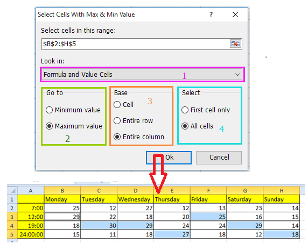Choose Cell as base option
The height and width of the screenshot is (244, 308).
coord(117,104)
